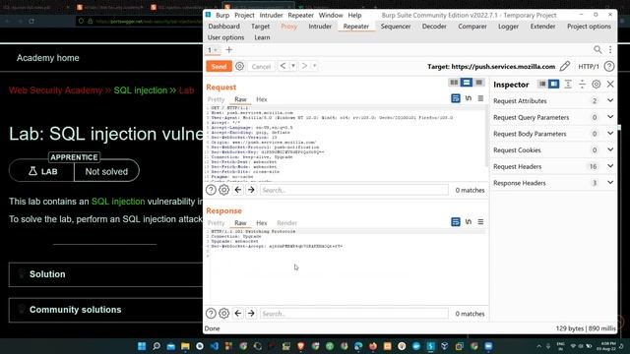Open the Intruder menu in menu bar
Image resolution: width=630 pixels, height=354 pixels.
coord(272,15)
